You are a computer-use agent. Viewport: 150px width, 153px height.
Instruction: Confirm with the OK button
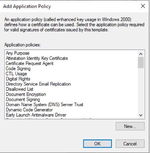(97, 144)
